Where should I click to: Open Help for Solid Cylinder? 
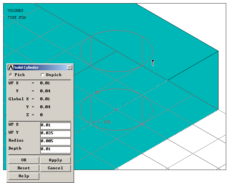24,176
